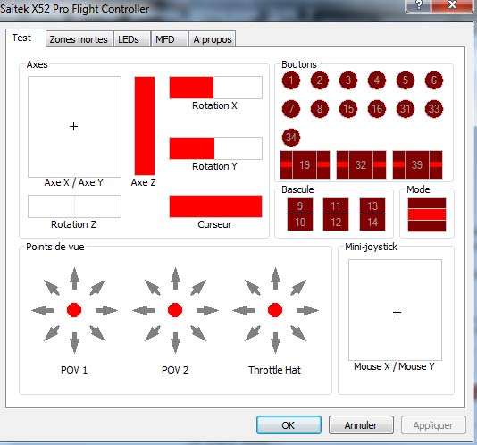Click the Throttle Hat left arrow

coord(243,310)
